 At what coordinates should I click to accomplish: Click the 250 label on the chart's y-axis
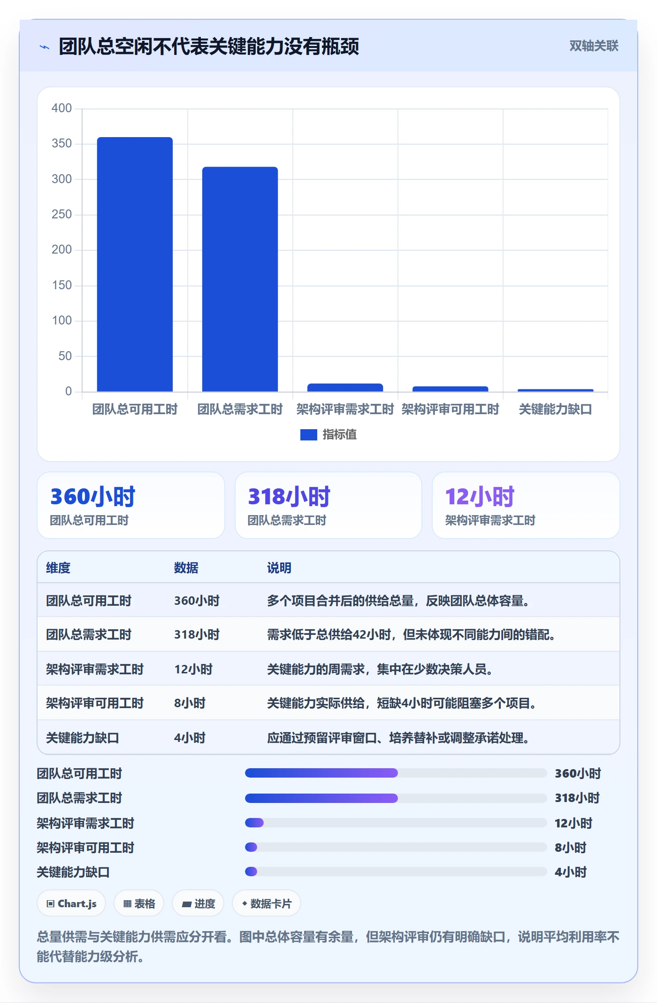pos(61,214)
